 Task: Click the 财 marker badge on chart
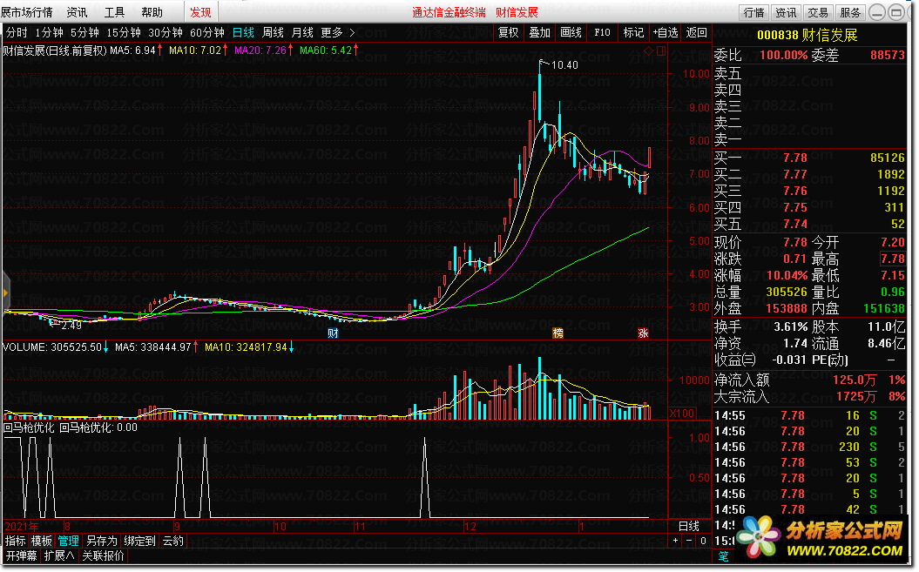(333, 333)
